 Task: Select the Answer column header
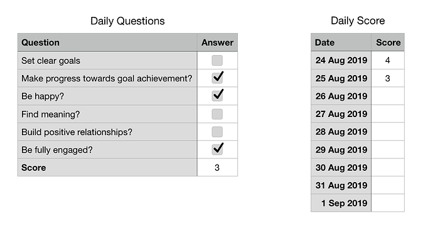(217, 43)
